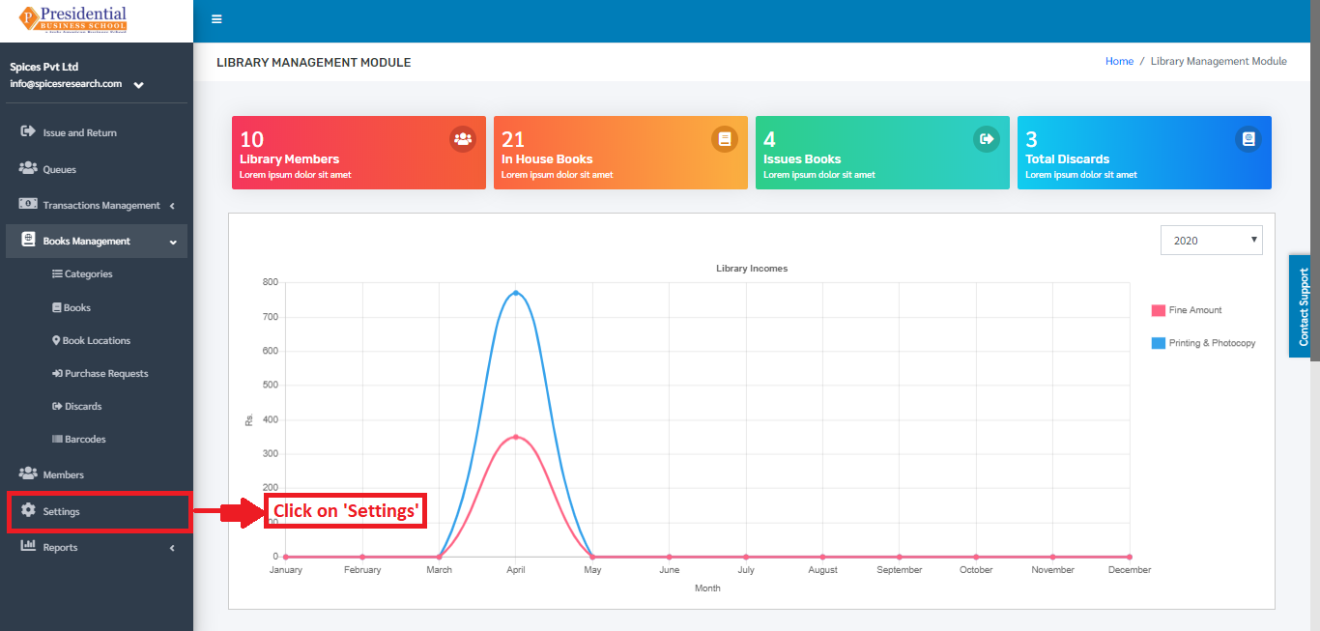The width and height of the screenshot is (1320, 631).
Task: Toggle the Fine Amount legend swatch
Action: pos(1158,310)
